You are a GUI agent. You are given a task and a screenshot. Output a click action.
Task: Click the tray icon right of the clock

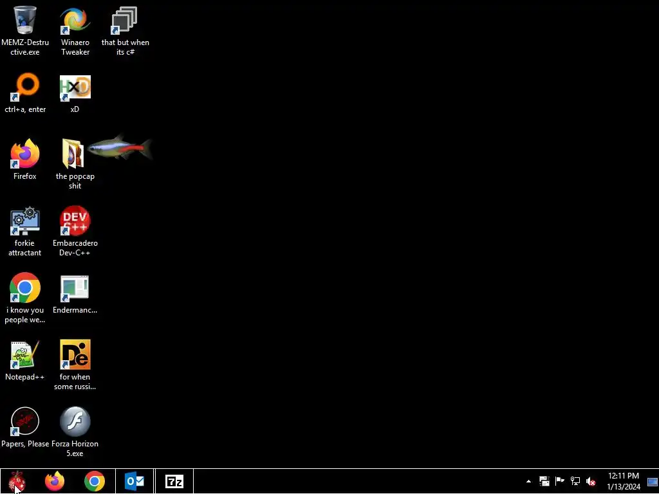(x=653, y=481)
